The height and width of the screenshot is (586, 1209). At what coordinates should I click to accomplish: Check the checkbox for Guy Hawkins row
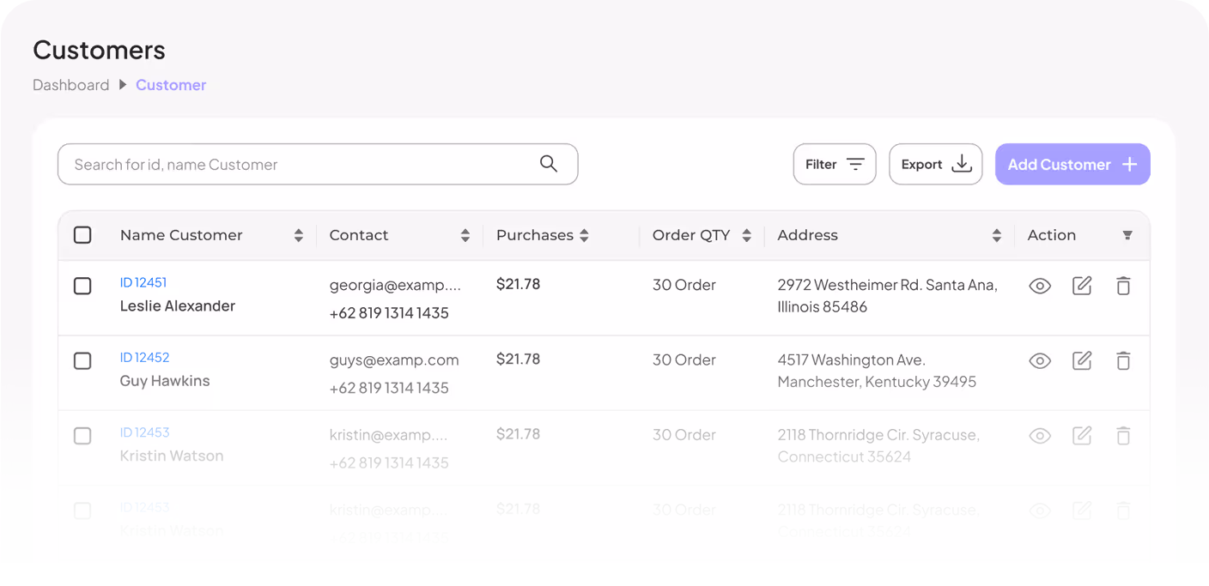point(82,360)
